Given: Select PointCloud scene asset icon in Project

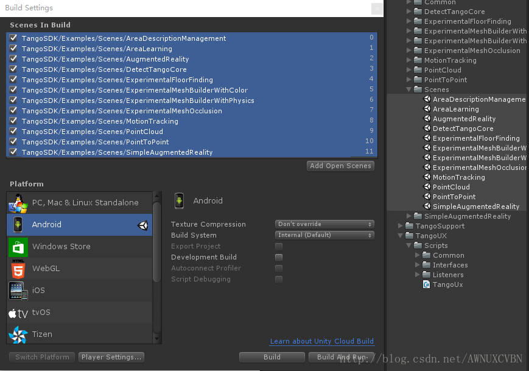Looking at the screenshot, I should point(427,187).
